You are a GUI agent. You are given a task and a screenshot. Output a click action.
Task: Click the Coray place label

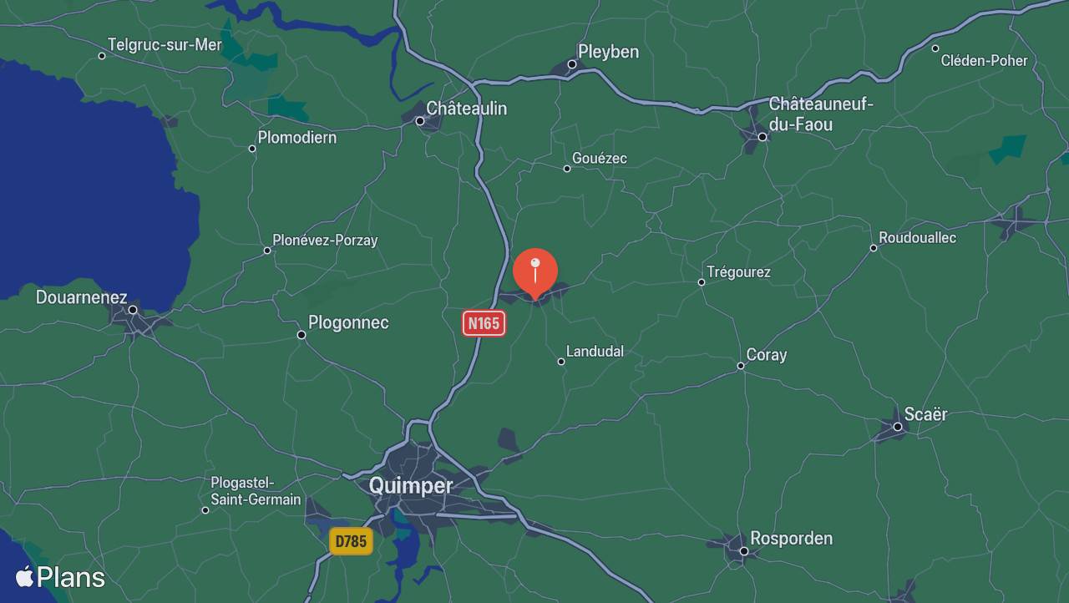coord(767,355)
